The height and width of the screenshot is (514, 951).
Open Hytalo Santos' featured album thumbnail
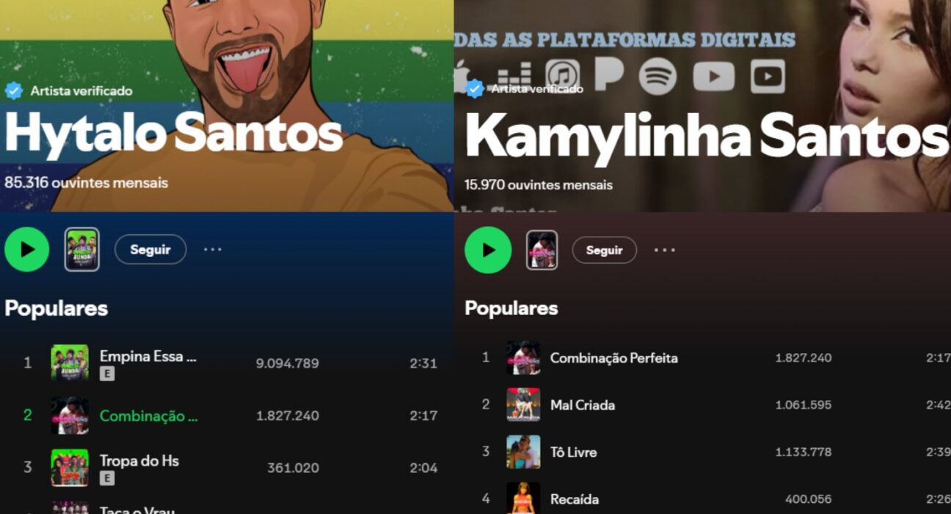click(x=82, y=250)
